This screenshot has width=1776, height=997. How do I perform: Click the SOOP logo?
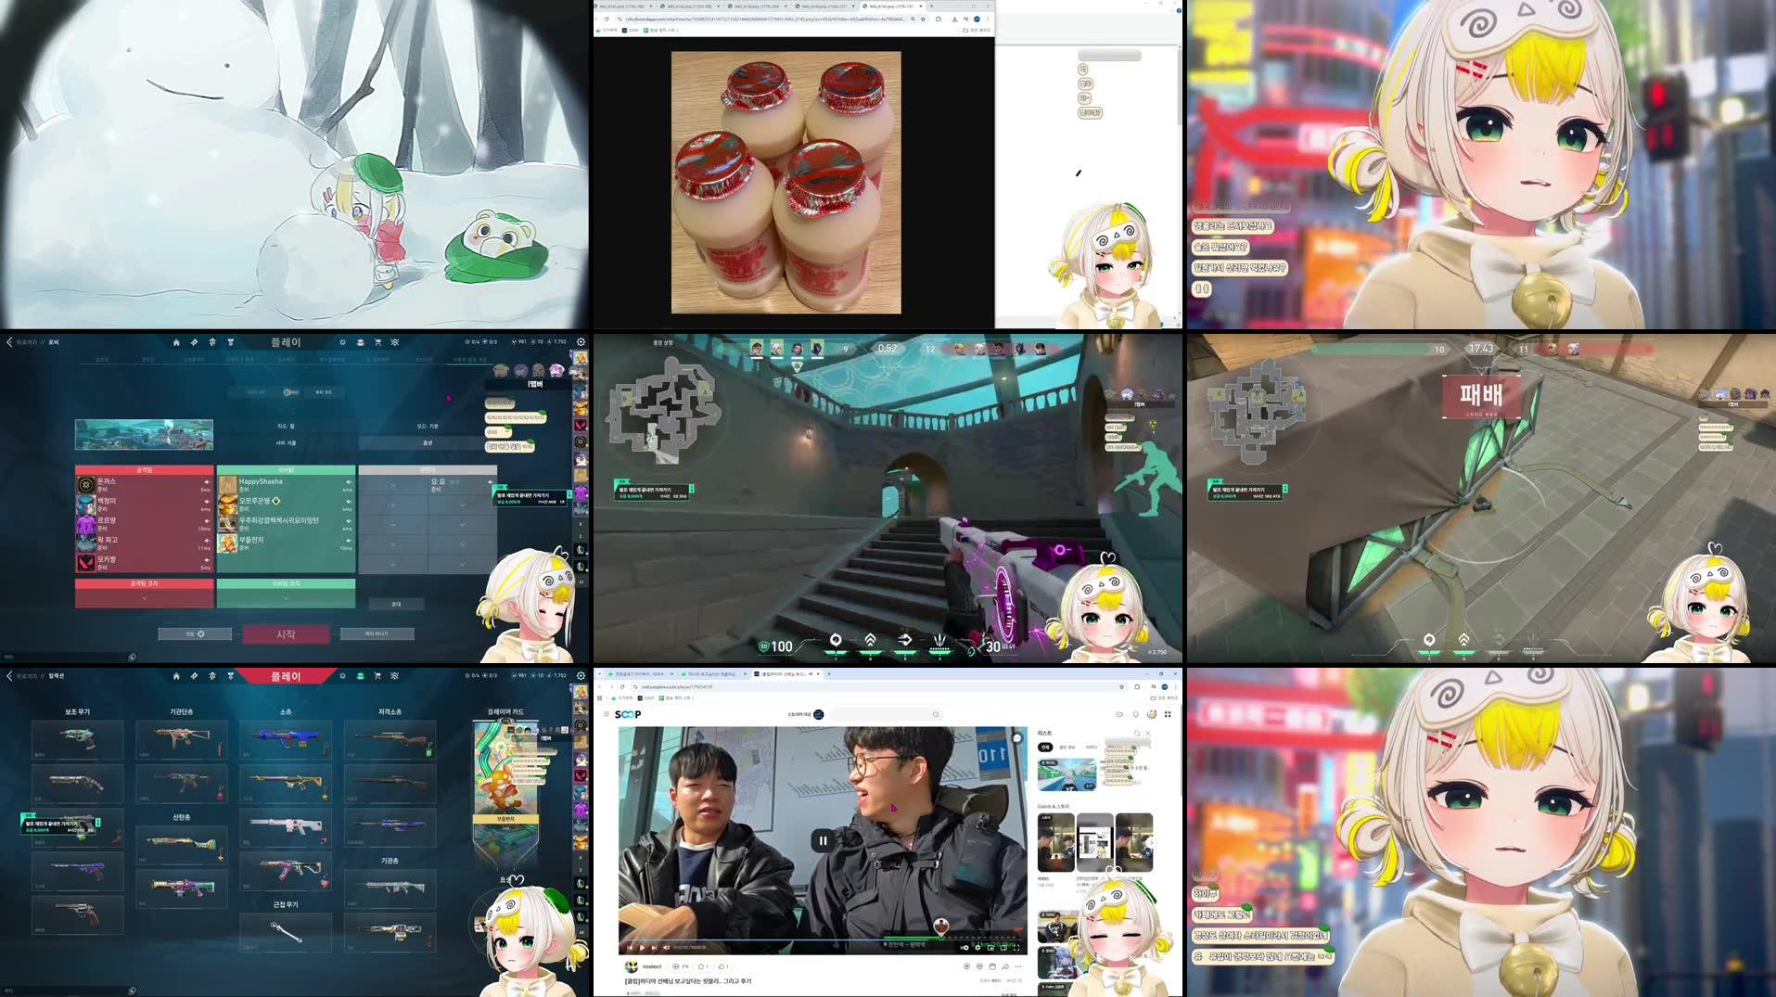(628, 713)
